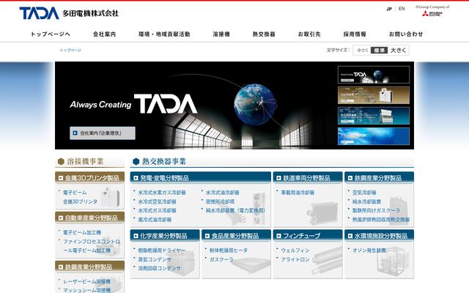Open 採用情報 menu item
The image size is (469, 293).
coord(355,34)
